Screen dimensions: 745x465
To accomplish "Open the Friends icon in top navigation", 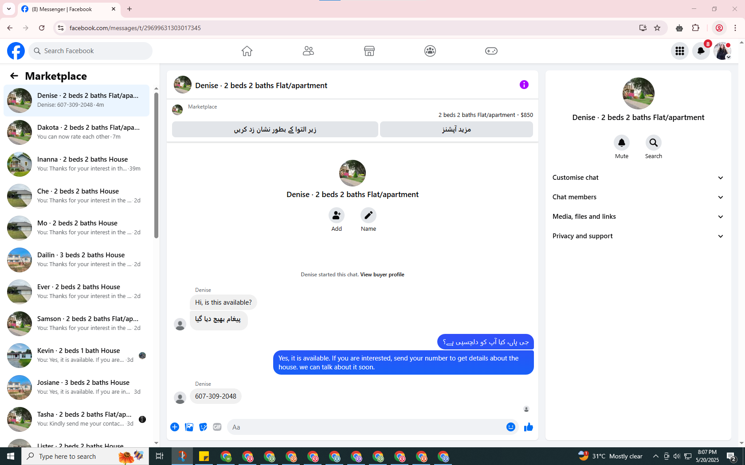I will point(308,51).
